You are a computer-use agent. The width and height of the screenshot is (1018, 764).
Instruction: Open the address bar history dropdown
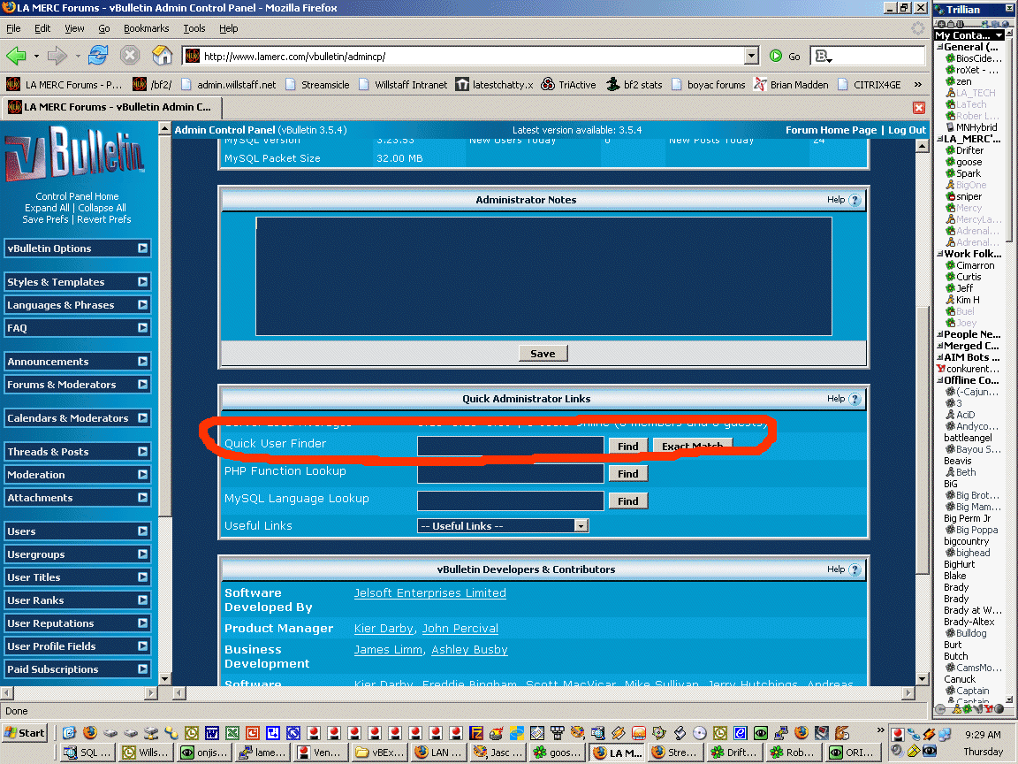click(751, 57)
